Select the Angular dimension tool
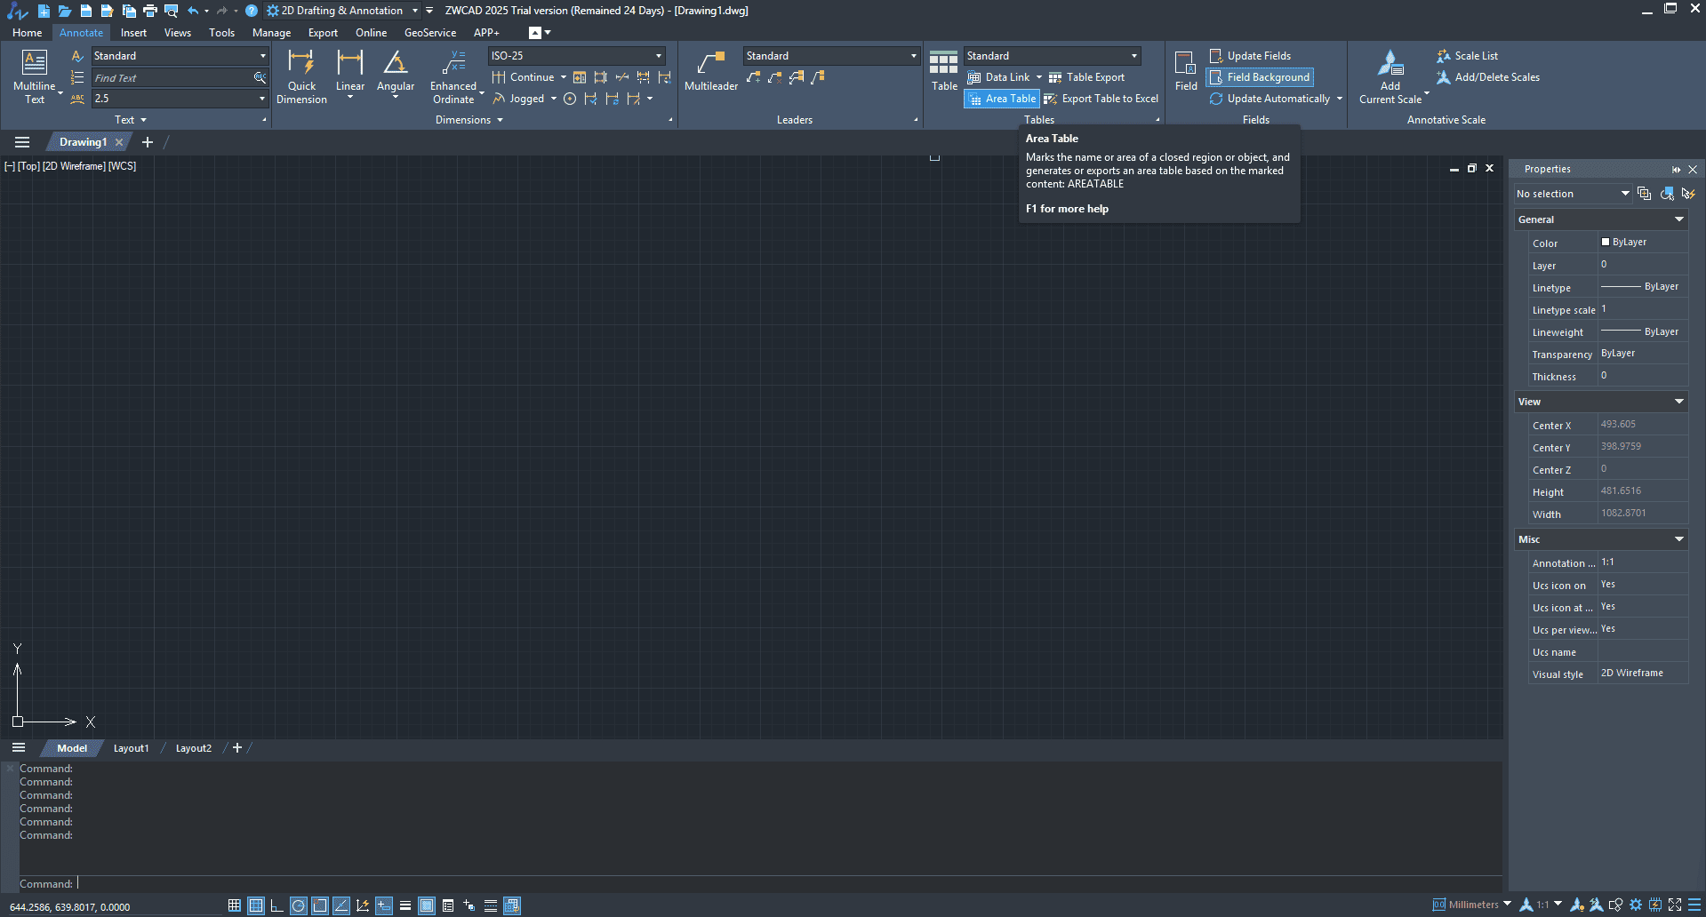 tap(396, 76)
